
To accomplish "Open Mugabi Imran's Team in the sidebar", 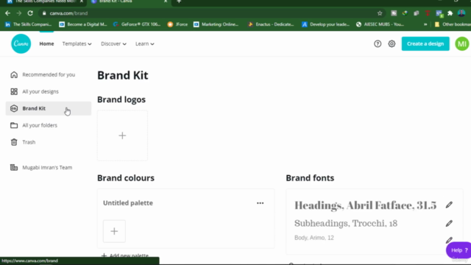I will [x=49, y=167].
